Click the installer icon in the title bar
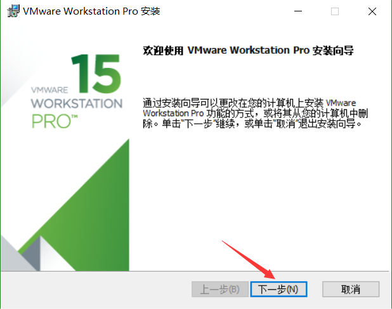This screenshot has width=392, height=309. coord(13,11)
